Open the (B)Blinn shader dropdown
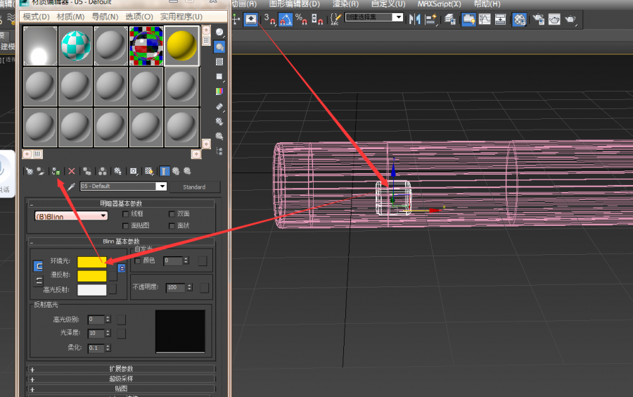 71,216
